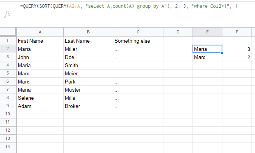Select cell containing 'Muster'

(x=88, y=90)
